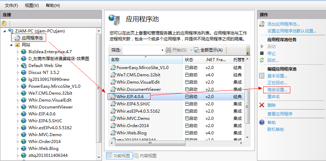The width and height of the screenshot is (326, 161).
Task: Open the 视图(V) menu
Action: (x=32, y=6)
